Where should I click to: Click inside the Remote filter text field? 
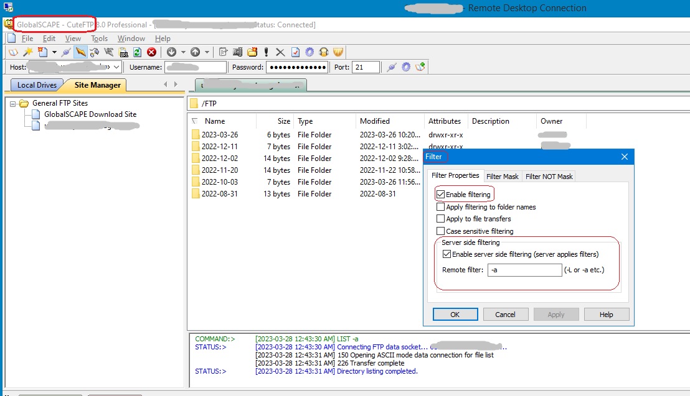[524, 270]
